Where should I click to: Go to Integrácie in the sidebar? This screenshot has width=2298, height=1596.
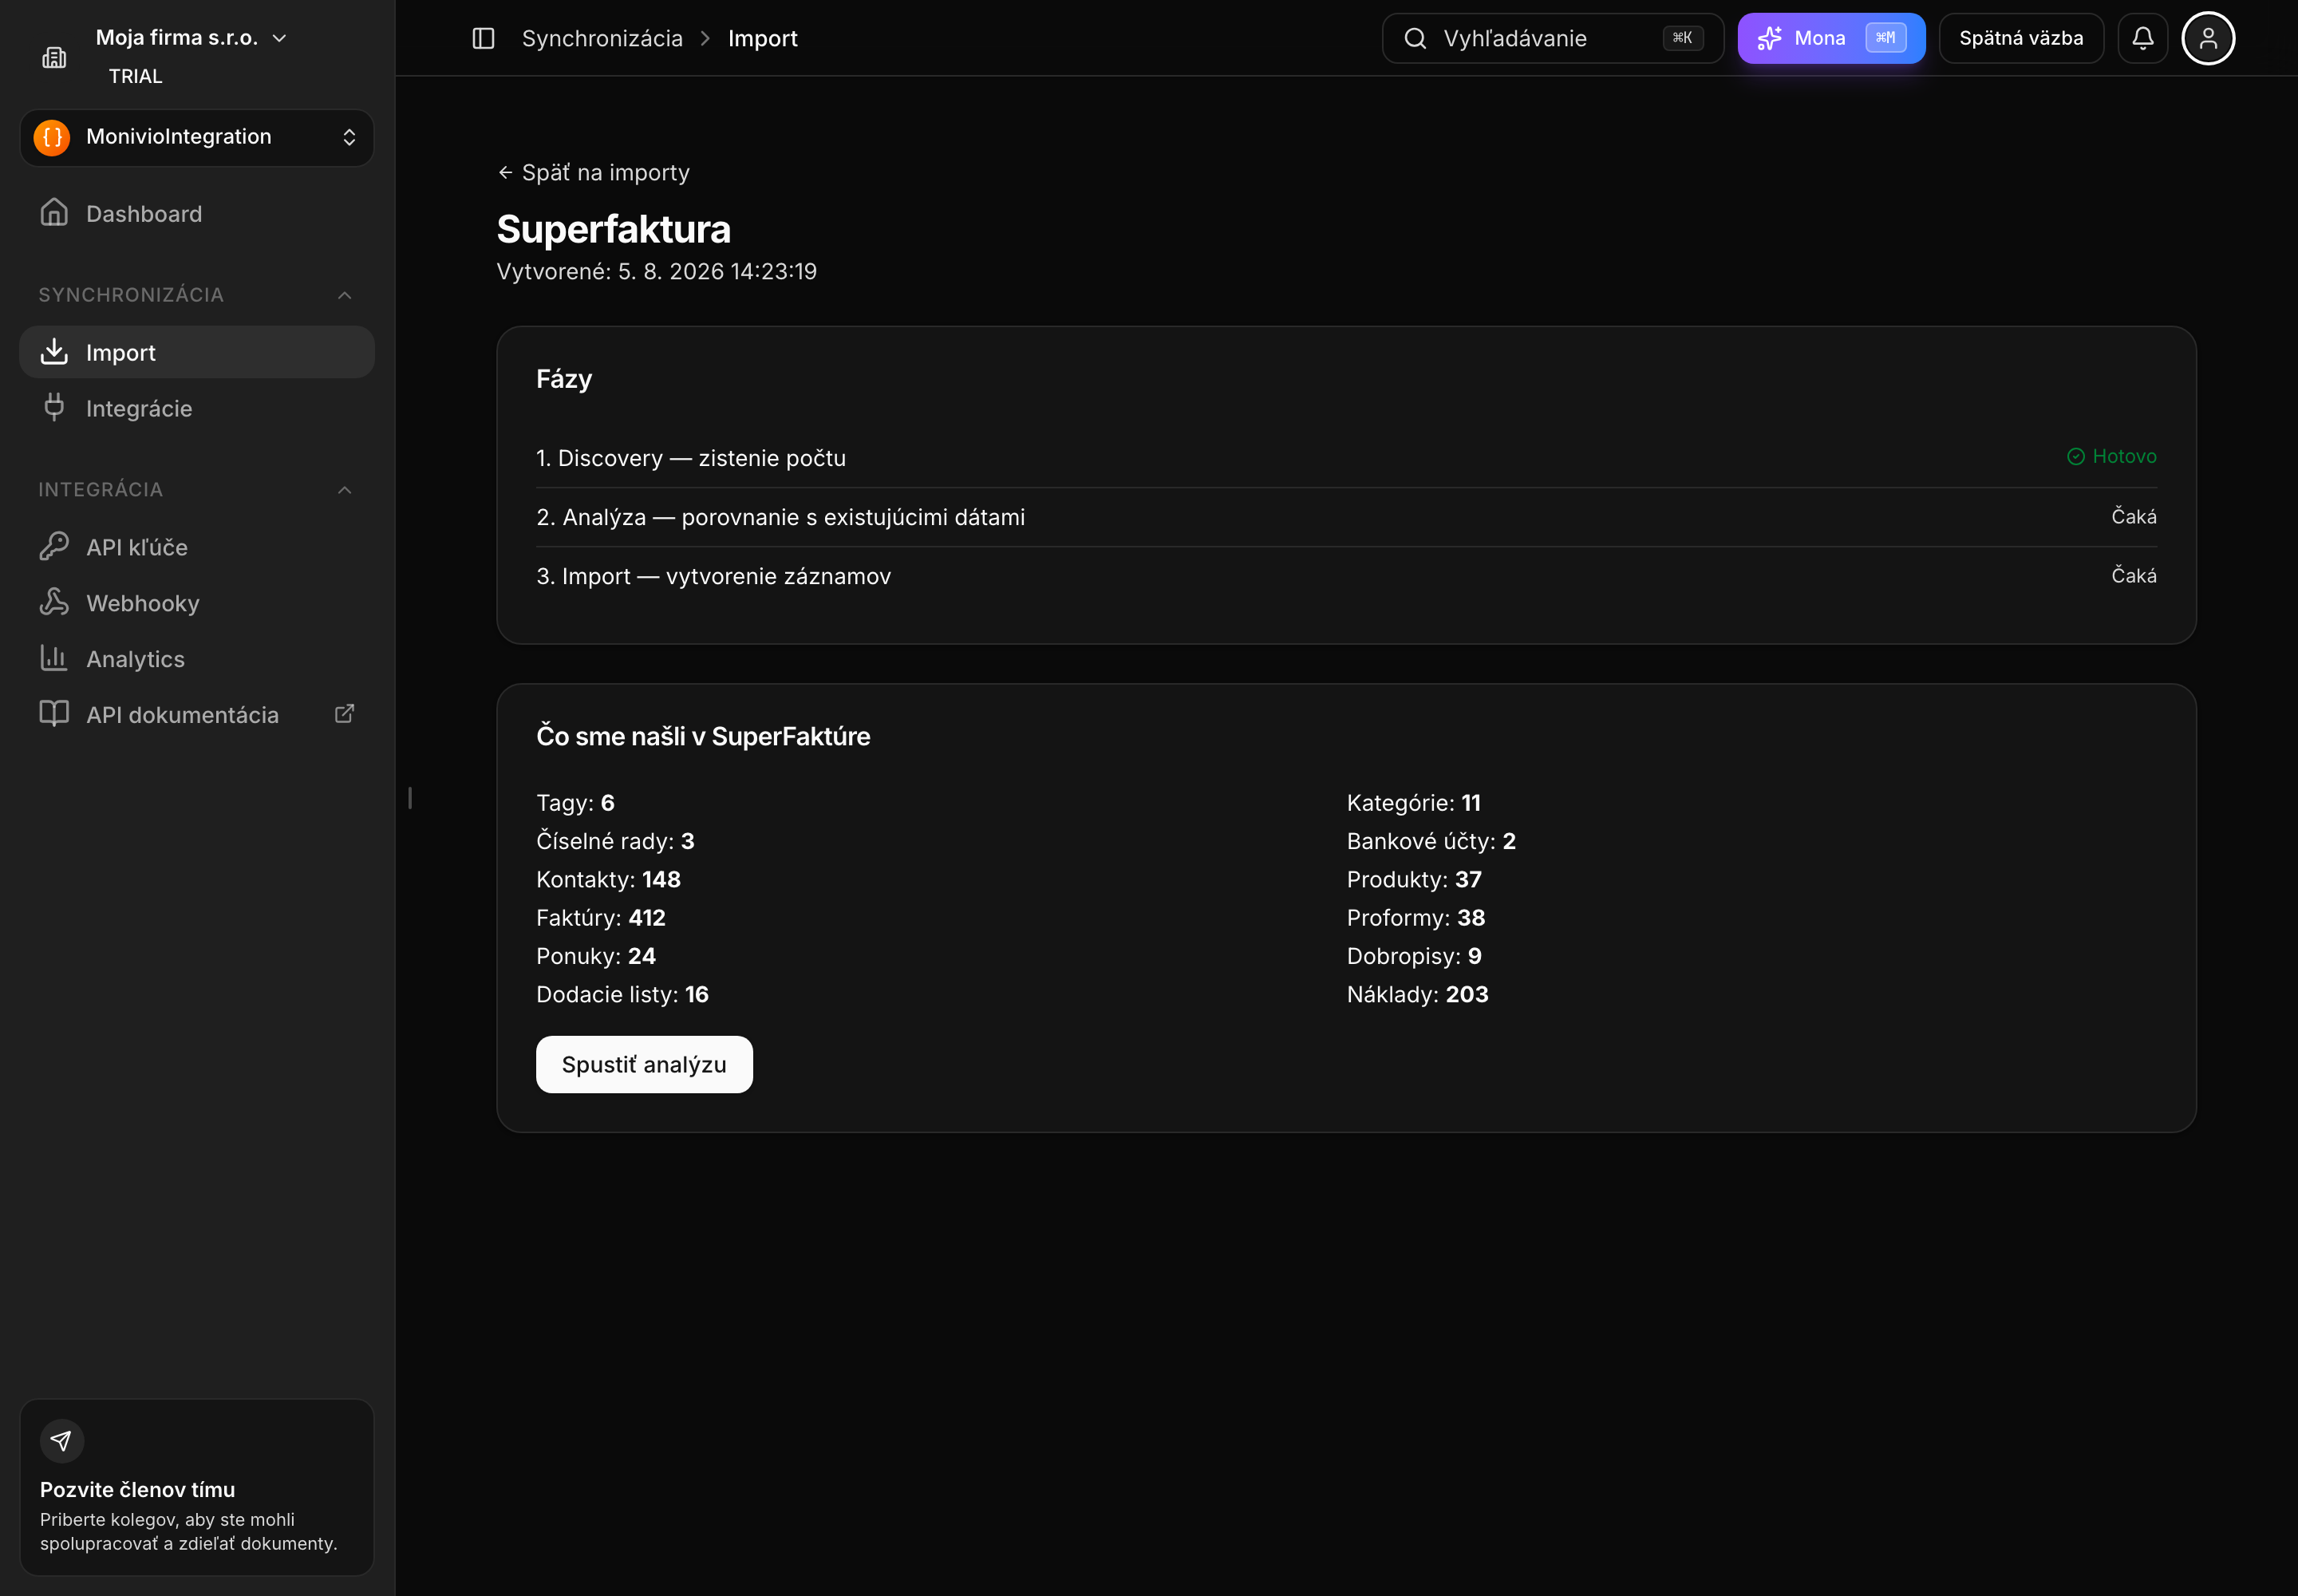coord(197,408)
